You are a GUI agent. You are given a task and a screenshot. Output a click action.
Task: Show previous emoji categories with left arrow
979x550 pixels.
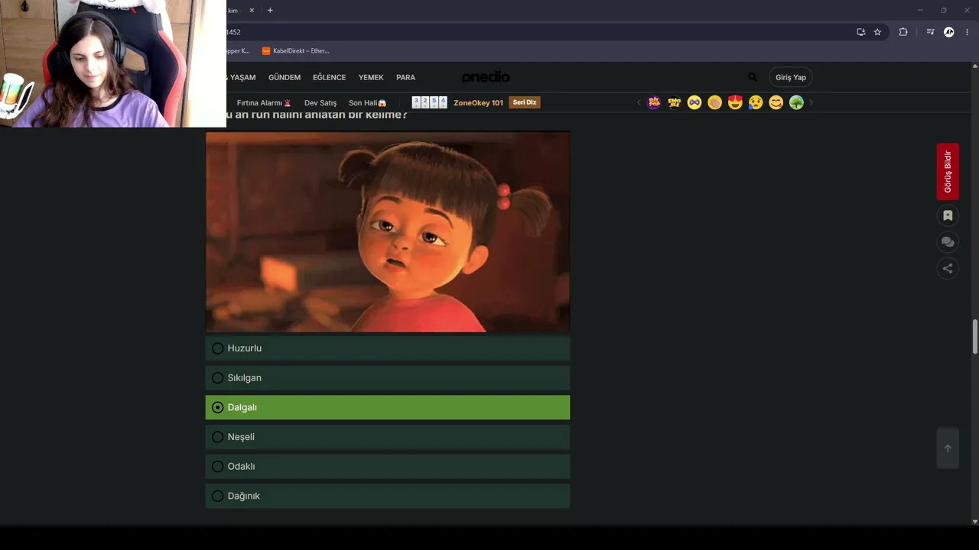point(639,102)
